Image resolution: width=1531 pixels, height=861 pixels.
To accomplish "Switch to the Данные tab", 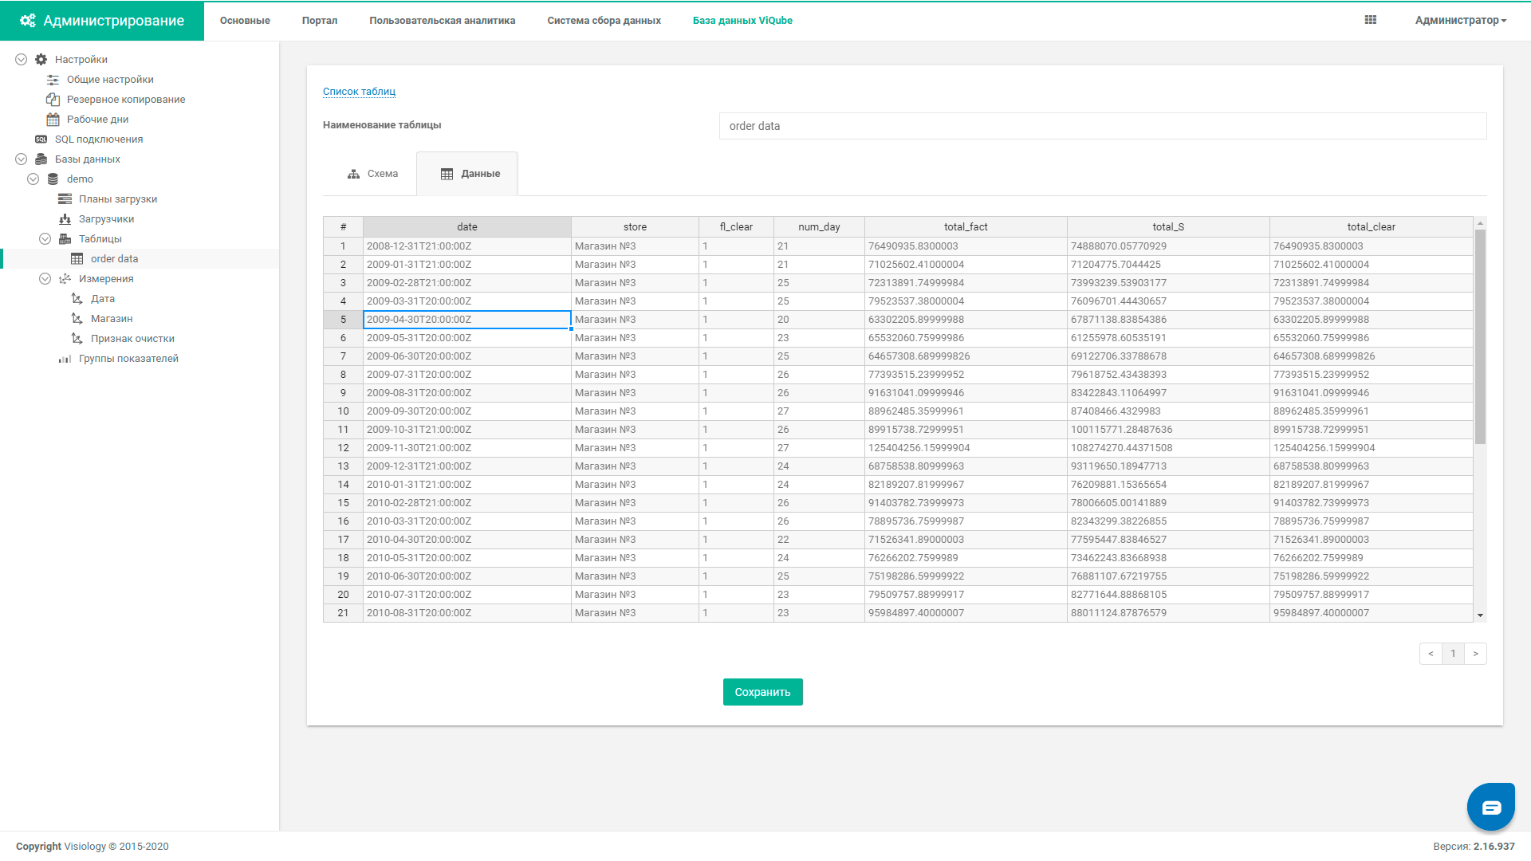I will (x=467, y=174).
